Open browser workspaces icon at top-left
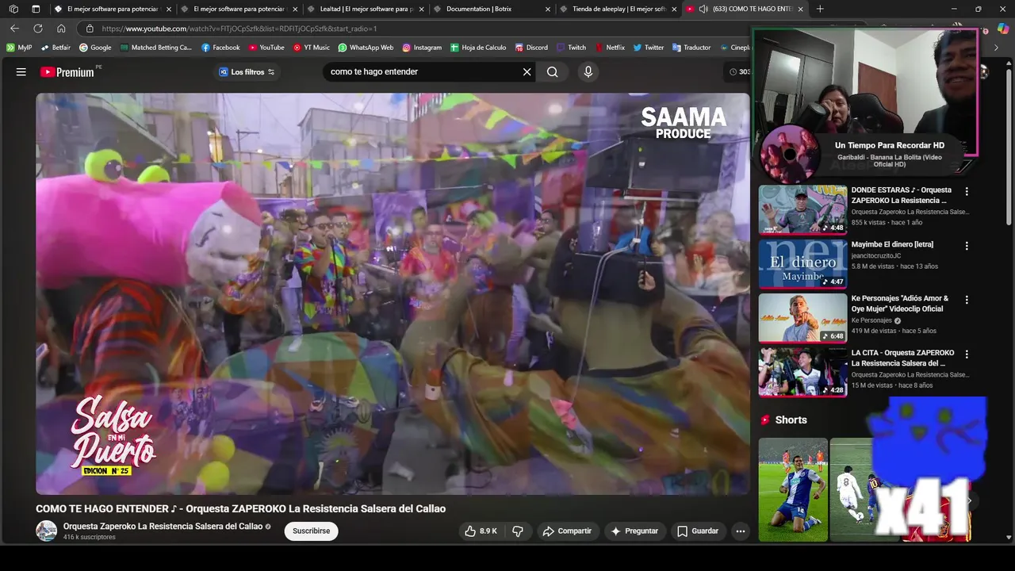This screenshot has width=1015, height=571. (x=13, y=9)
